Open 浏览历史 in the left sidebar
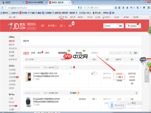The height and width of the screenshot is (113, 151). click(x=11, y=88)
